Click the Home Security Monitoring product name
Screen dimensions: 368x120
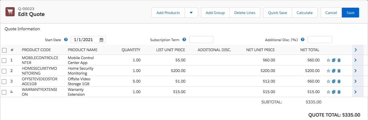click(x=80, y=71)
